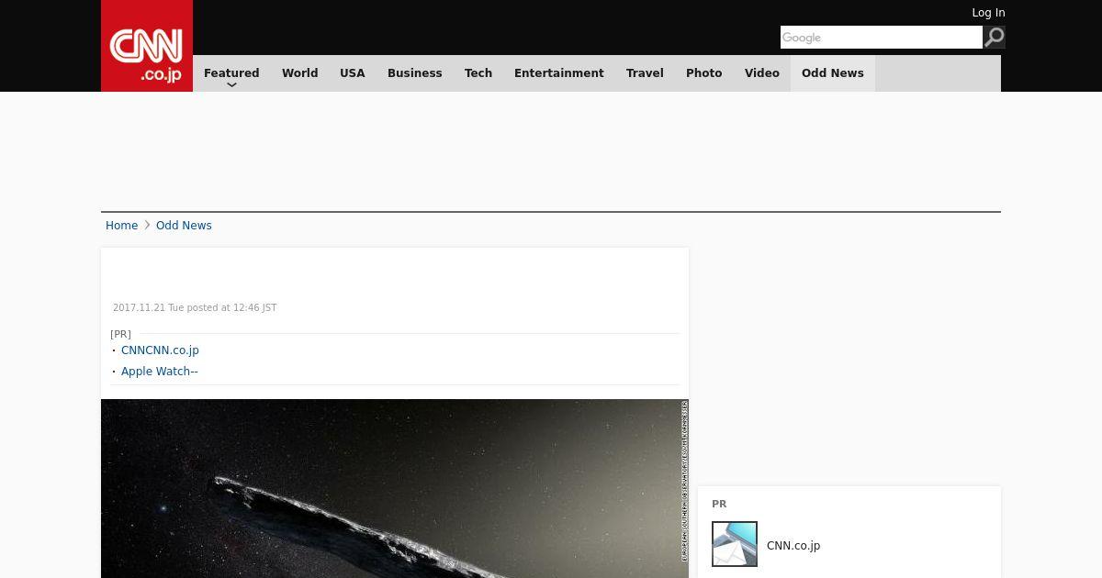Screen dimensions: 1102x578
Task: Open the Entertainment section
Action: point(559,73)
